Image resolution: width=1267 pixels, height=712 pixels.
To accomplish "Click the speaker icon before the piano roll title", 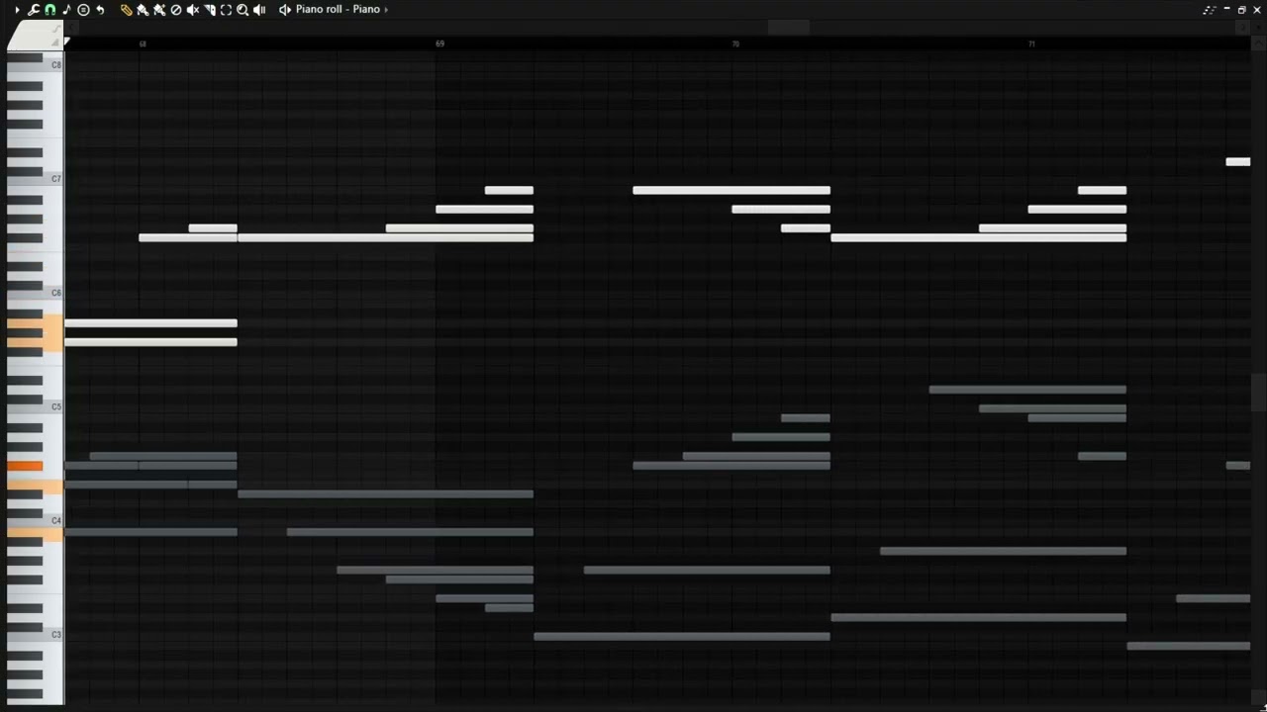I will (x=285, y=10).
